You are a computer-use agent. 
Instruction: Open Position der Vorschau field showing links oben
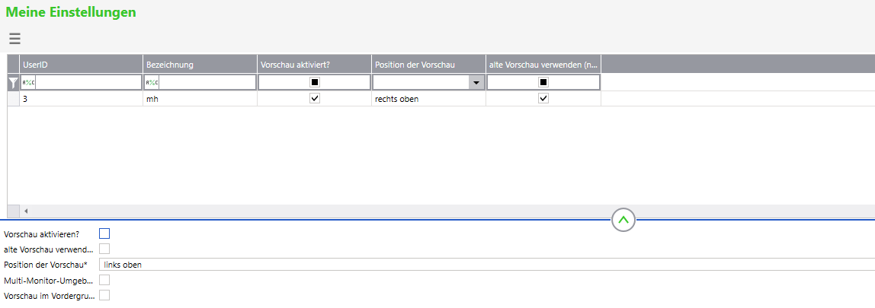point(488,265)
